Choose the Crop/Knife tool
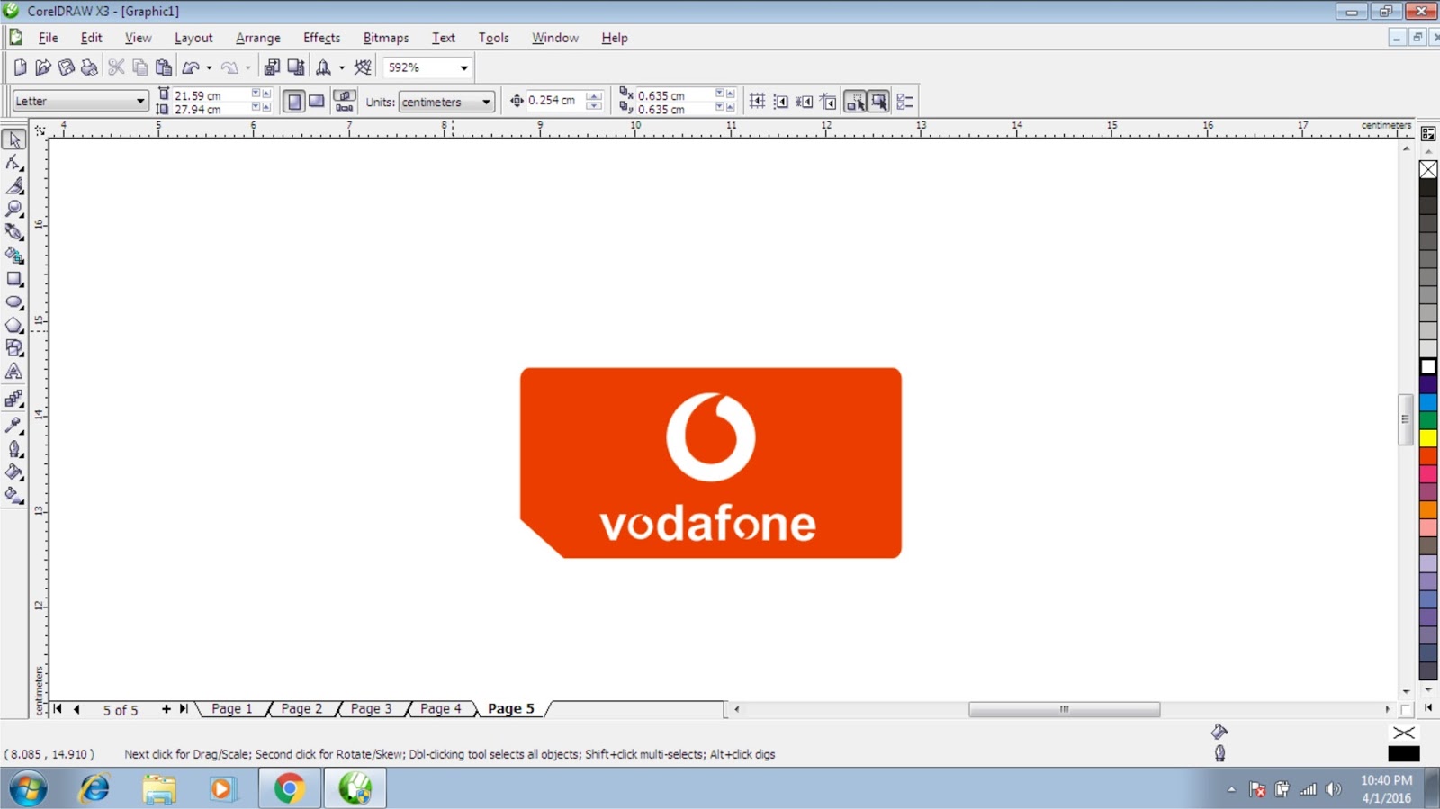Viewport: 1440px width, 809px height. pyautogui.click(x=14, y=186)
